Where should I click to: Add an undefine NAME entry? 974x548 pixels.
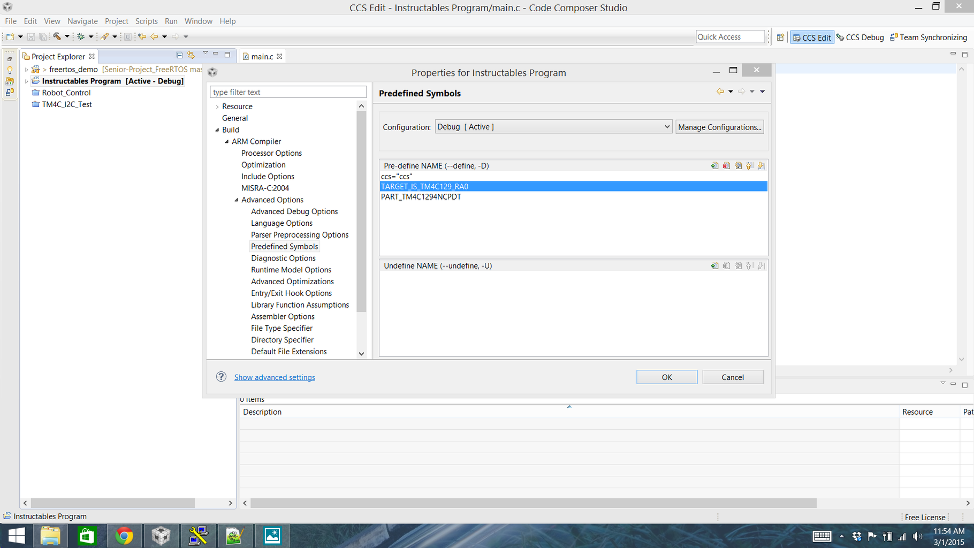(x=714, y=265)
